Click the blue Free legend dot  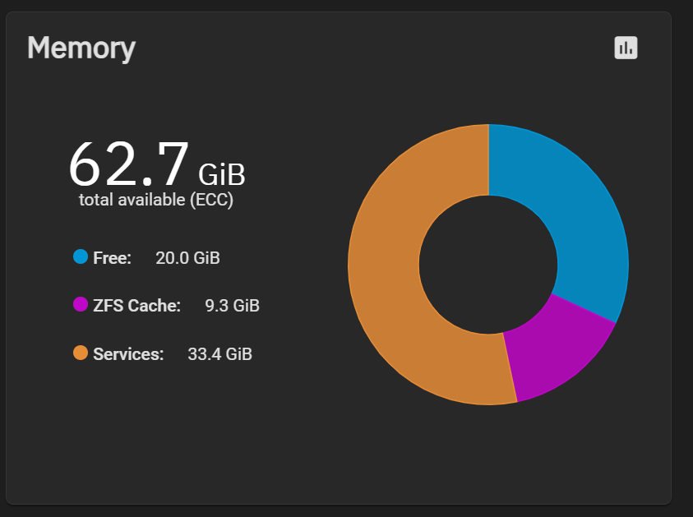pyautogui.click(x=81, y=256)
